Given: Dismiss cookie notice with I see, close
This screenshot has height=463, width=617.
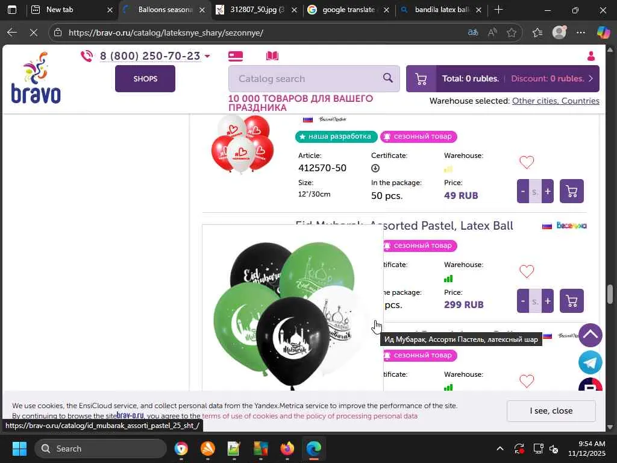Looking at the screenshot, I should [551, 411].
